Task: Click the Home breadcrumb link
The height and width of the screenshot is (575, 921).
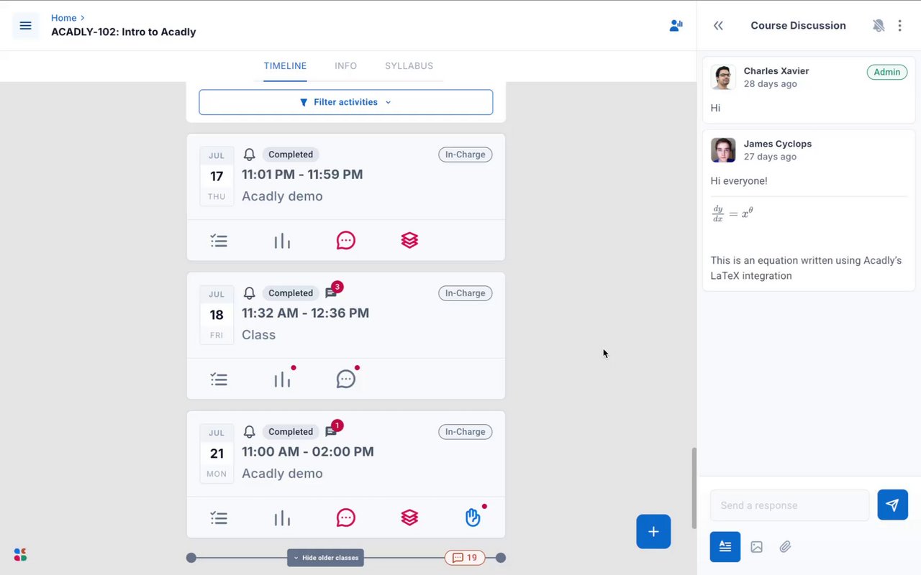Action: [x=64, y=18]
